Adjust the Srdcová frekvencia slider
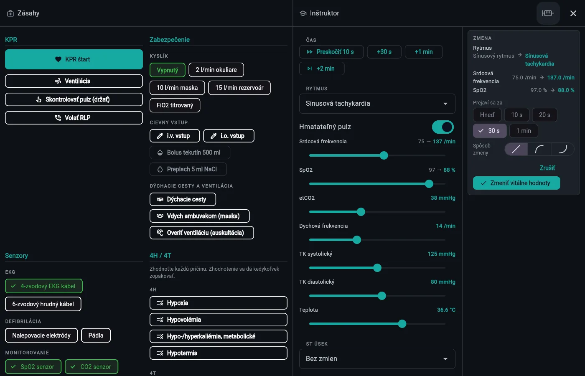 (x=377, y=155)
